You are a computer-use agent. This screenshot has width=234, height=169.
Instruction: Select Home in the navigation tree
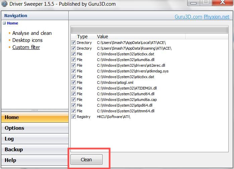pyautogui.click(x=12, y=23)
